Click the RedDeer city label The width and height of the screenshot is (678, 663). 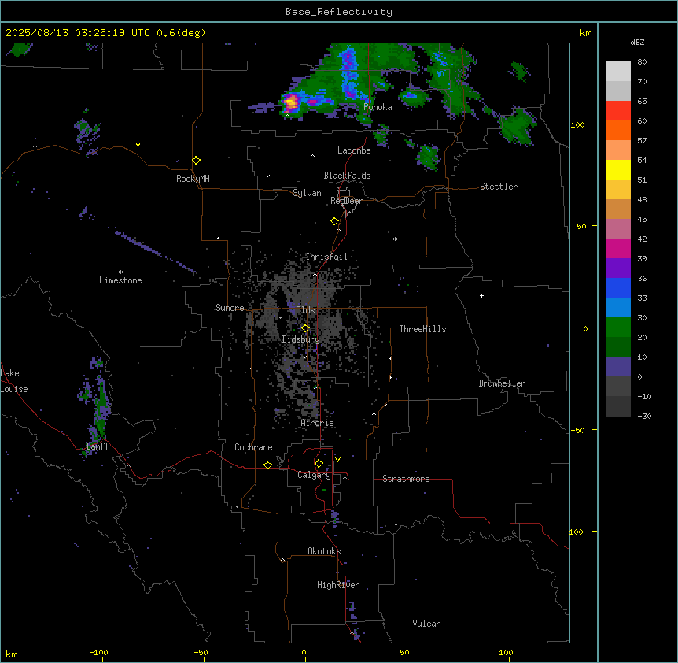pos(346,201)
